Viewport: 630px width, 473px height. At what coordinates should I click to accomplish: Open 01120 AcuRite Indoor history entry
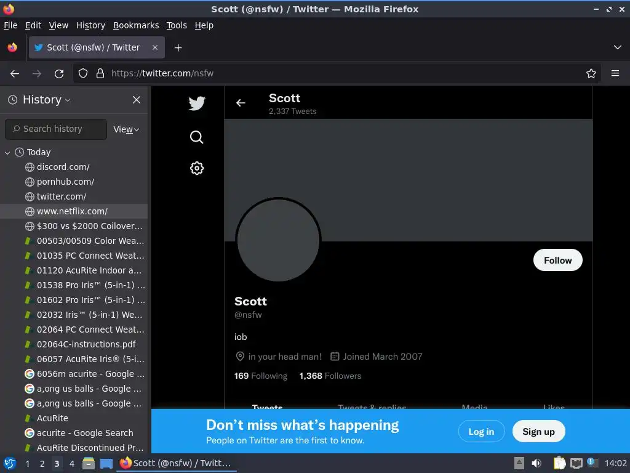tap(74, 270)
